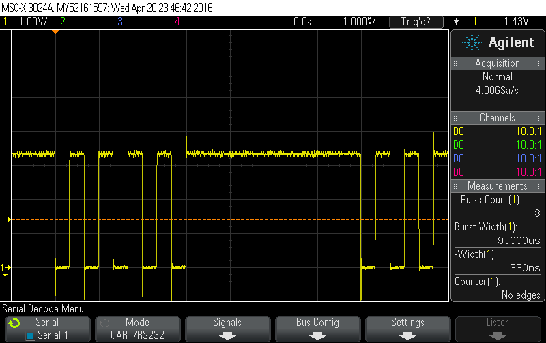546x343 pixels.
Task: Click the Agilent logo icon
Action: tap(472, 43)
